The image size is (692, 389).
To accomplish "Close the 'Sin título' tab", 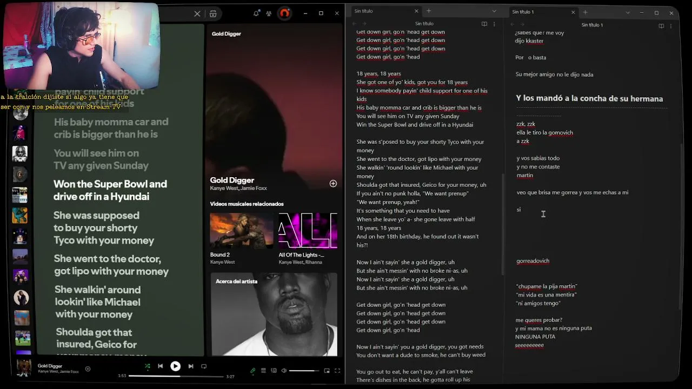I will (x=416, y=11).
